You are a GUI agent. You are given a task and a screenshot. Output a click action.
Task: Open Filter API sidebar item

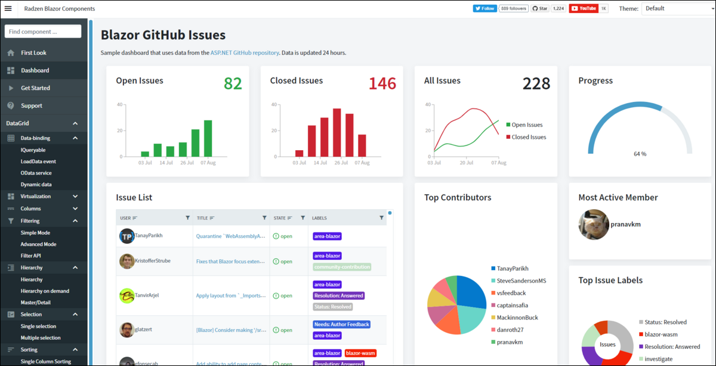[30, 256]
